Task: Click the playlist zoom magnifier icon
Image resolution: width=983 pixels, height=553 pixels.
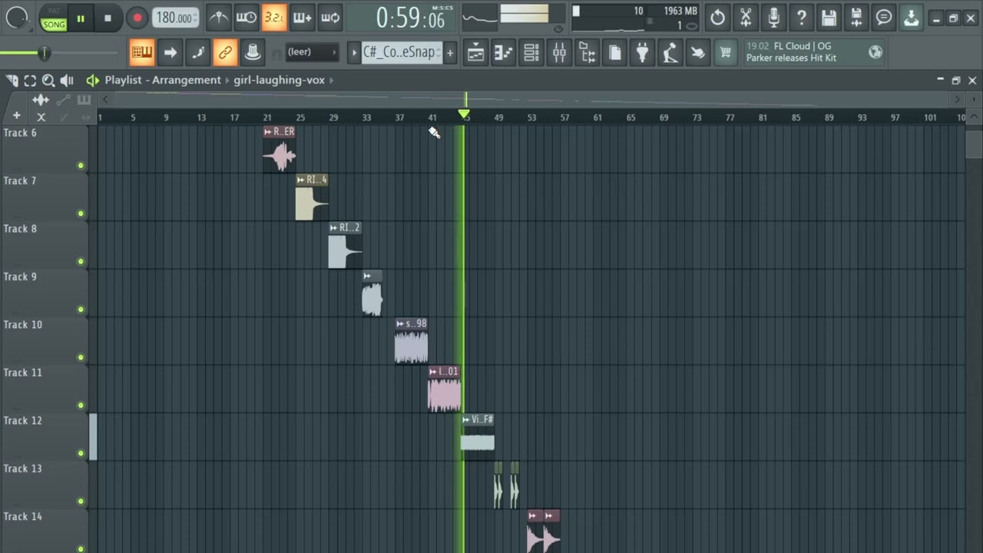Action: [x=48, y=80]
